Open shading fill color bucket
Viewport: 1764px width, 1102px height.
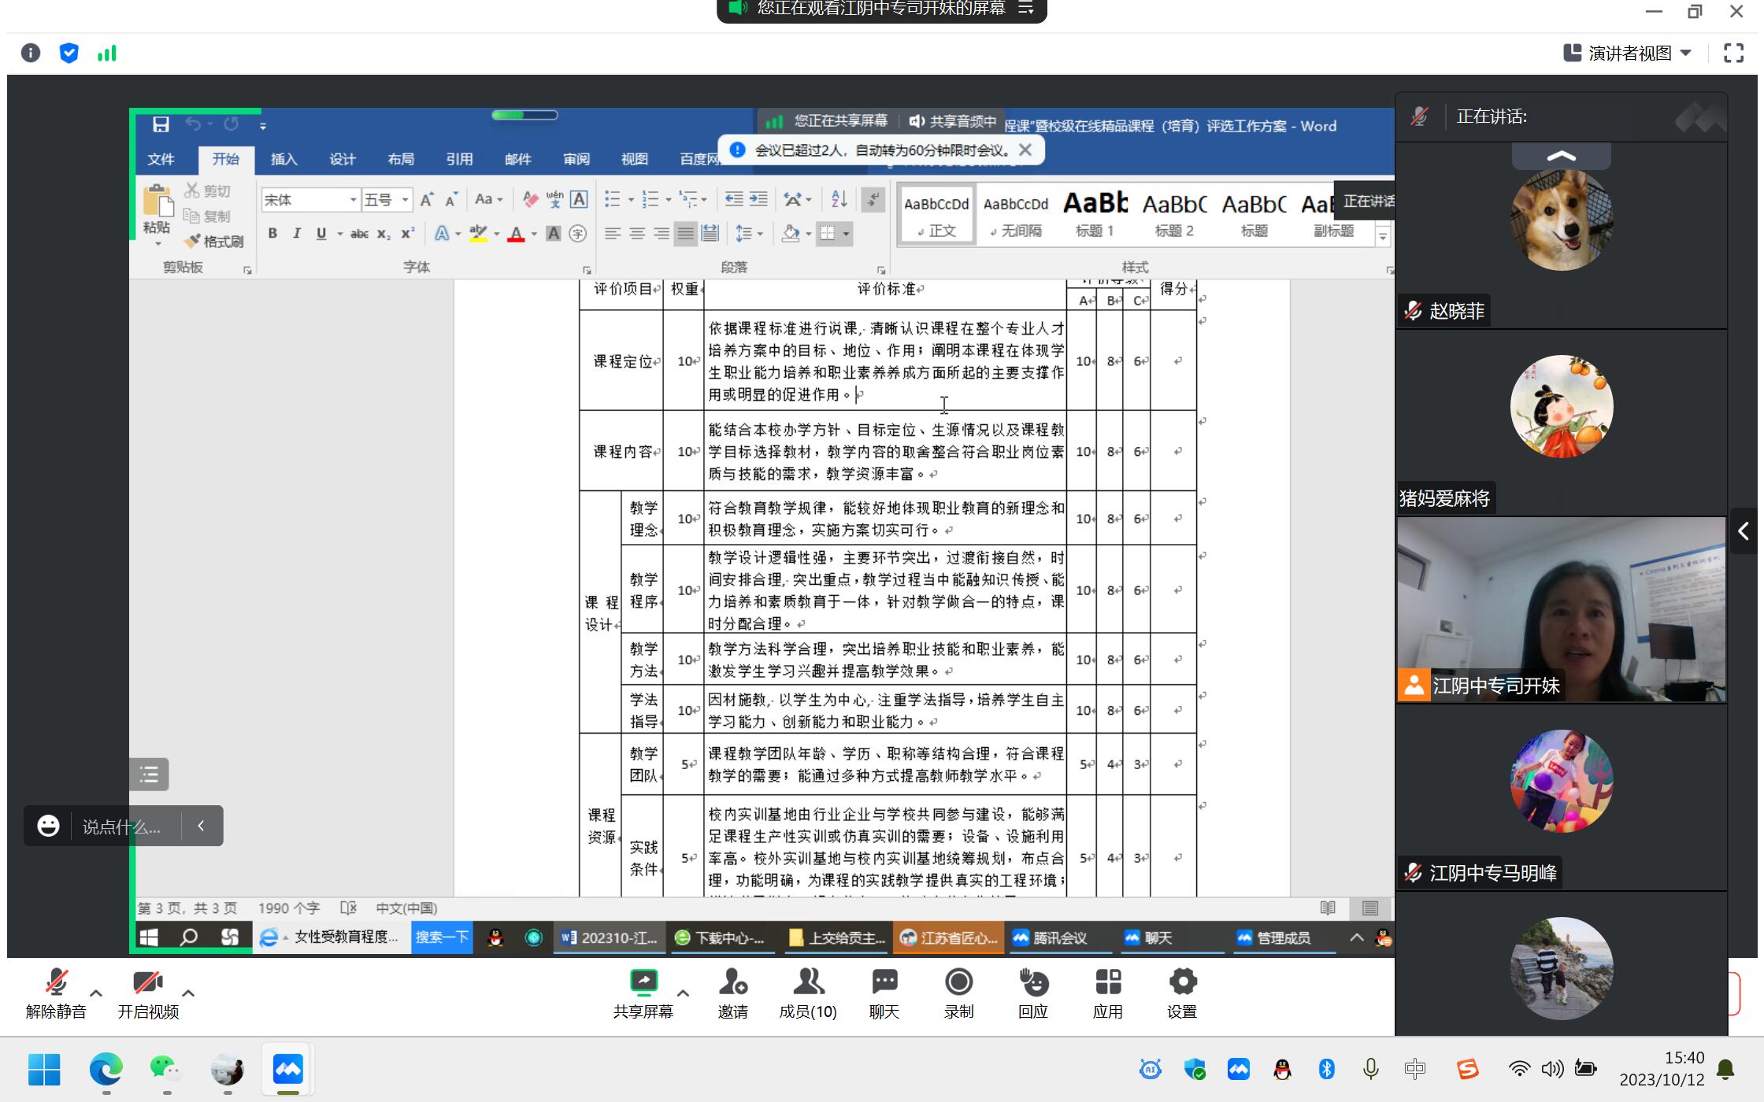click(x=791, y=233)
